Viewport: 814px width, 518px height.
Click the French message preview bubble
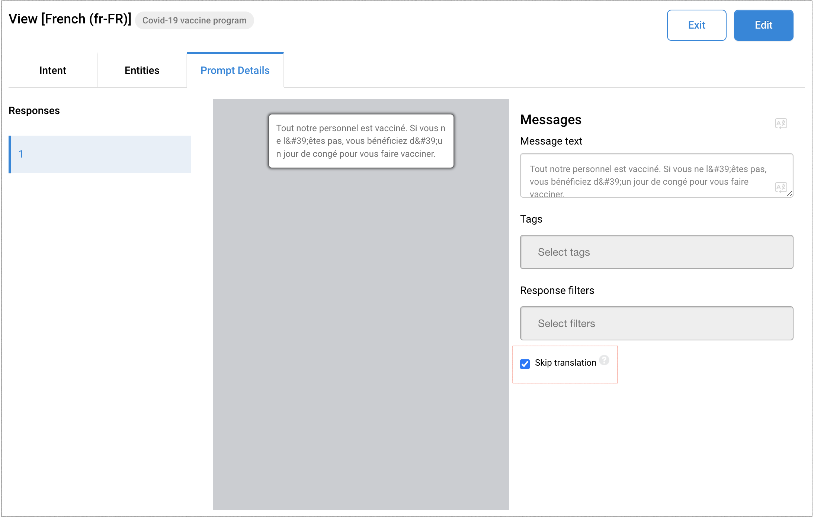(361, 141)
